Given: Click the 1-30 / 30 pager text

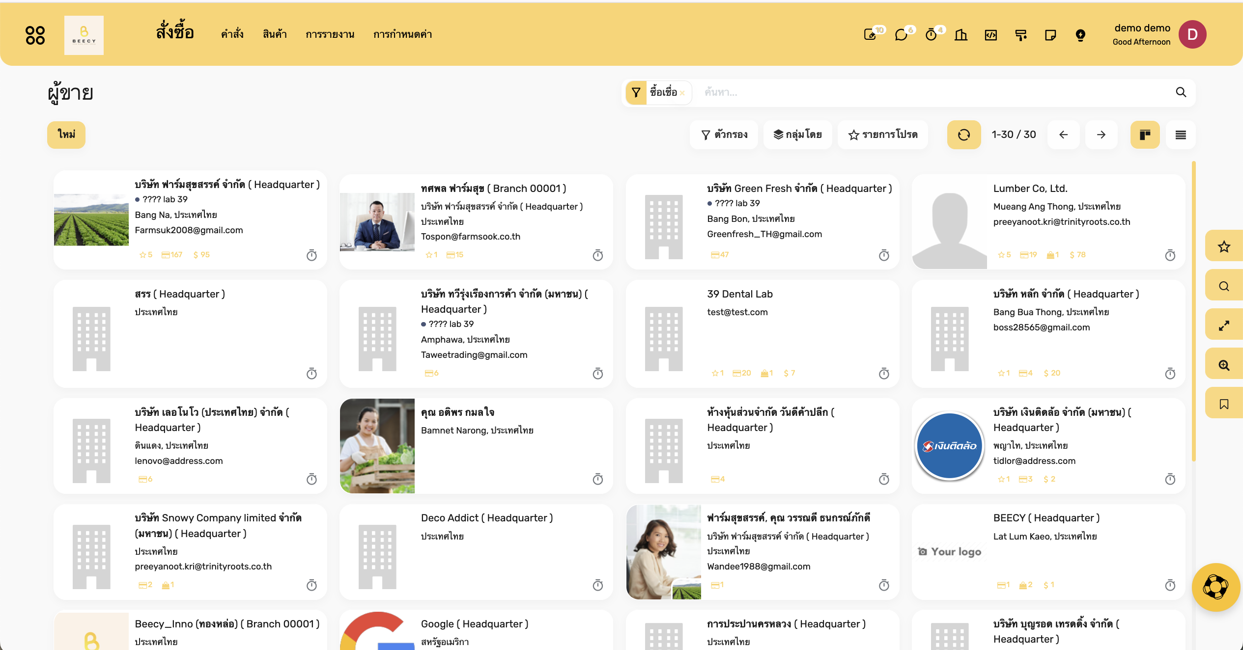Looking at the screenshot, I should 1014,135.
